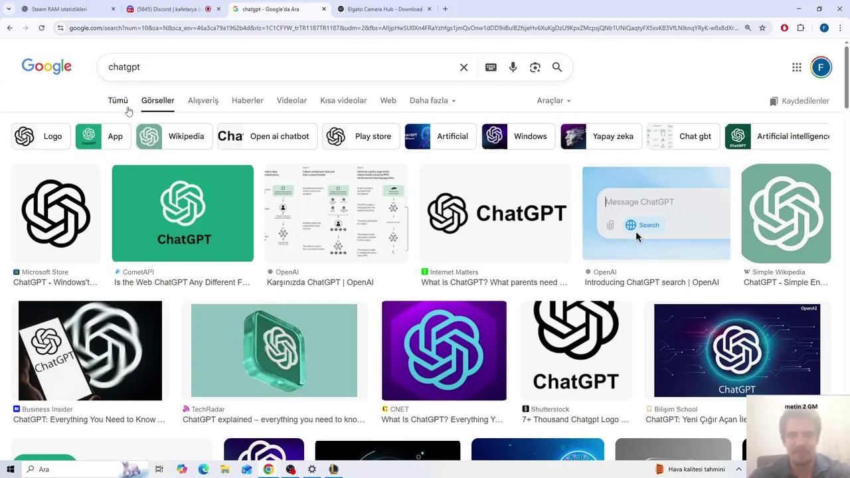Open the Chrome profile F avatar
The width and height of the screenshot is (850, 478).
[824, 28]
